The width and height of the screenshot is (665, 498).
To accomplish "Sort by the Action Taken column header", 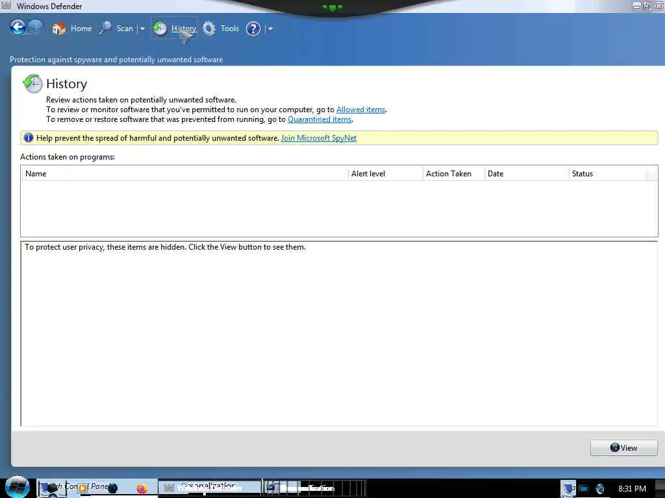I will click(453, 174).
